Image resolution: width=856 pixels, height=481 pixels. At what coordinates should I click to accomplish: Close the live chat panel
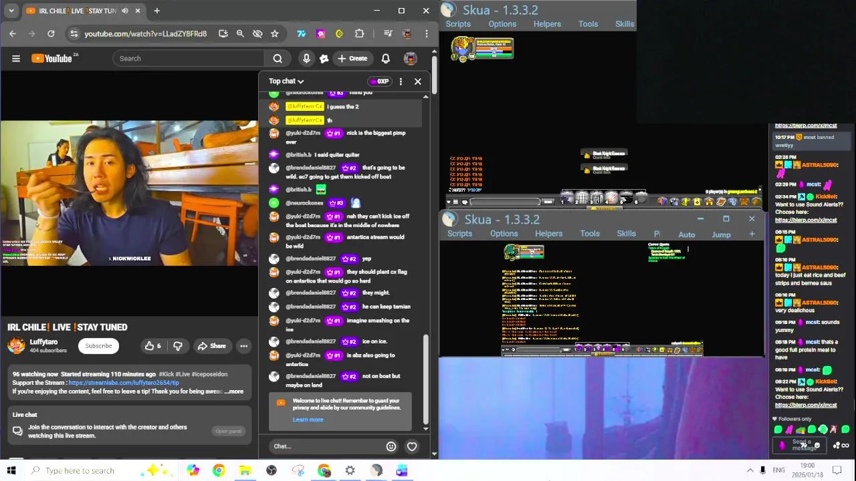point(418,82)
